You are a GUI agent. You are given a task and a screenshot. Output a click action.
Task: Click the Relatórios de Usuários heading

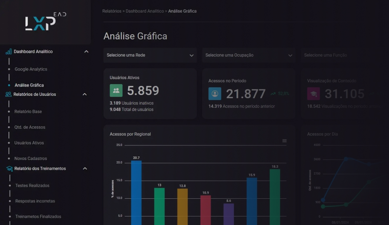coord(35,94)
